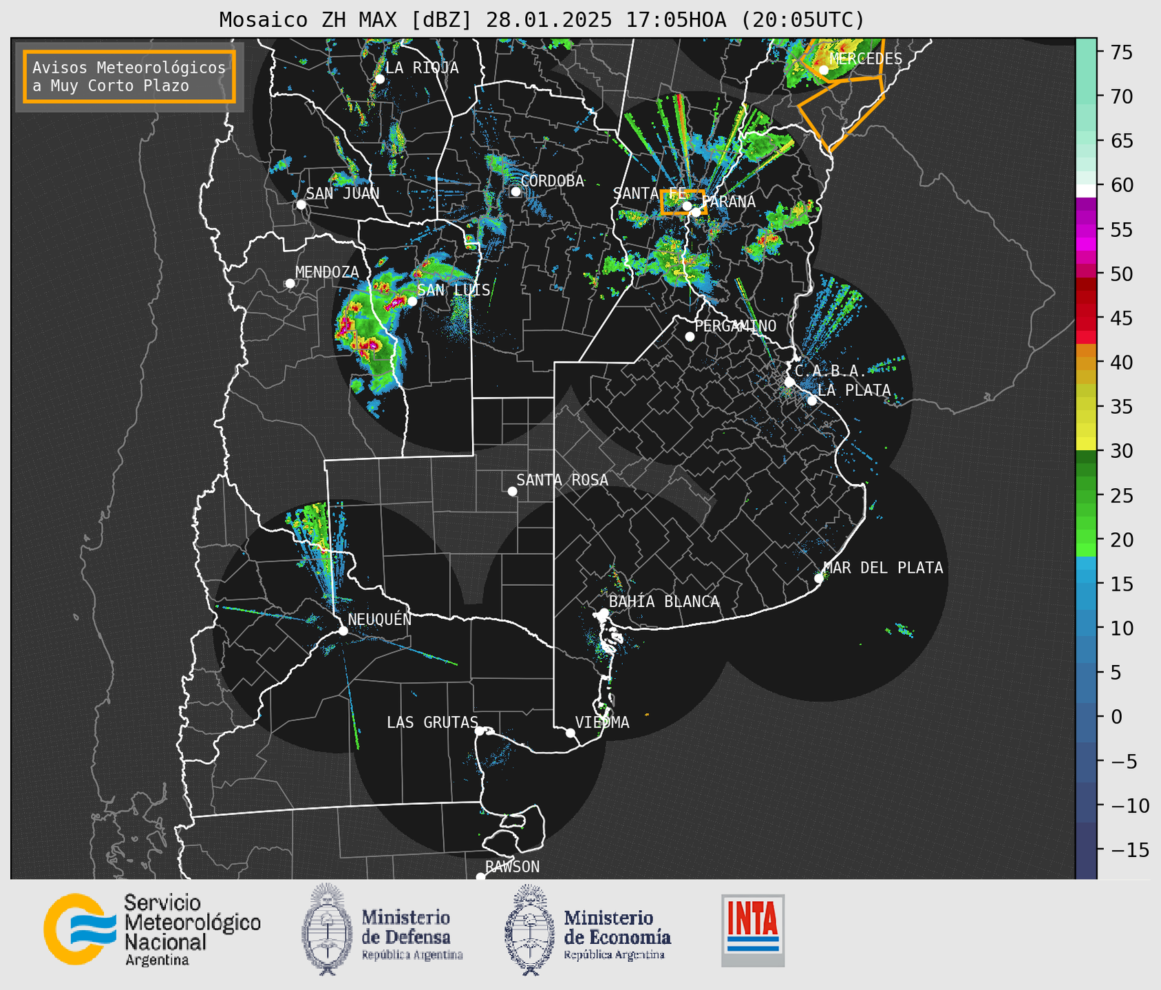Click the SAN JUAN city marker

[301, 204]
